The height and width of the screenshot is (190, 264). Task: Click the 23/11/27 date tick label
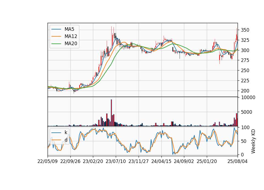point(139,161)
